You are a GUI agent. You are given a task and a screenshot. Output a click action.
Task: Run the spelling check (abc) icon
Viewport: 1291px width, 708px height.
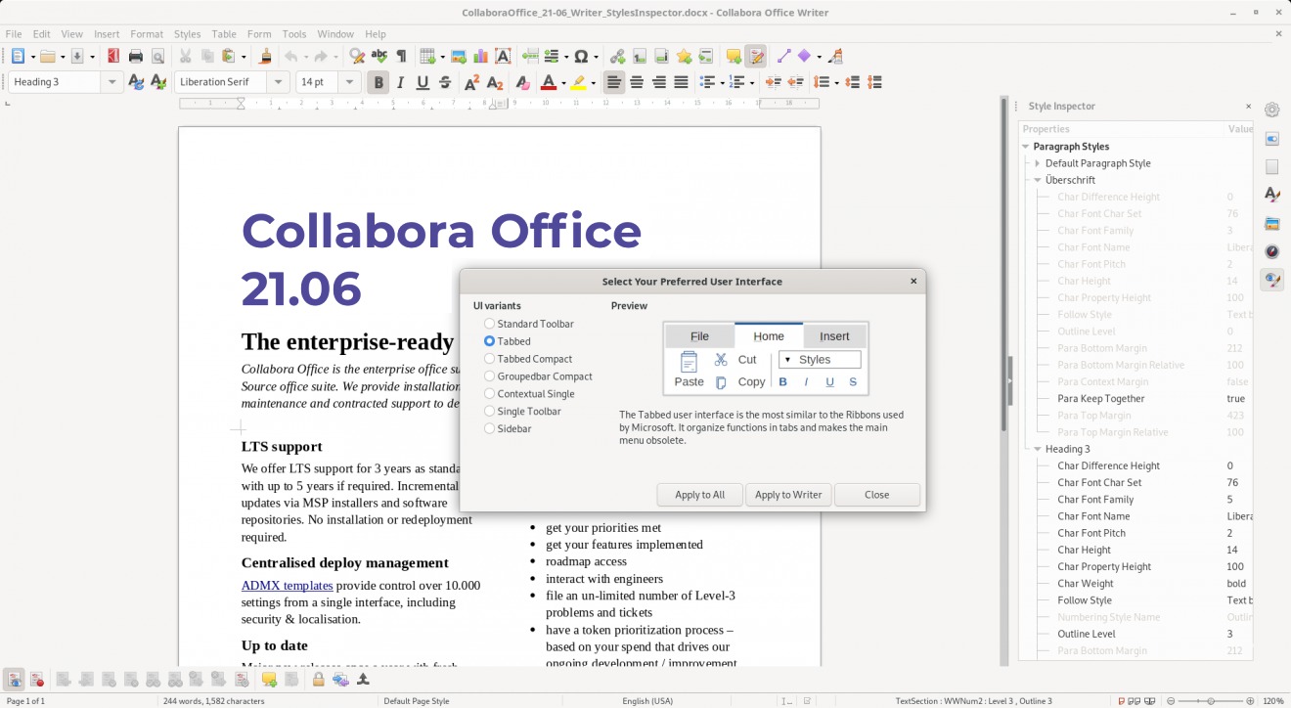[x=379, y=57]
